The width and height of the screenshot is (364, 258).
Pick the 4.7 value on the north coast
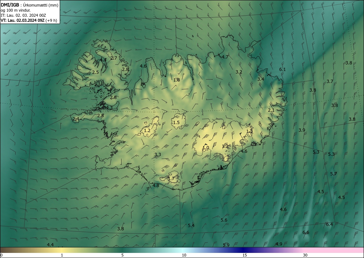[225, 57]
